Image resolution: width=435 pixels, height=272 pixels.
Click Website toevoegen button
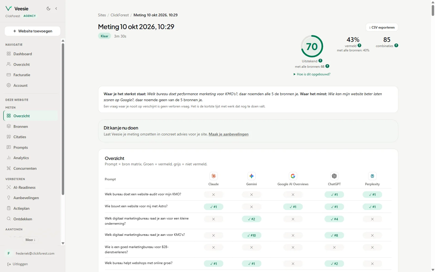pyautogui.click(x=33, y=31)
